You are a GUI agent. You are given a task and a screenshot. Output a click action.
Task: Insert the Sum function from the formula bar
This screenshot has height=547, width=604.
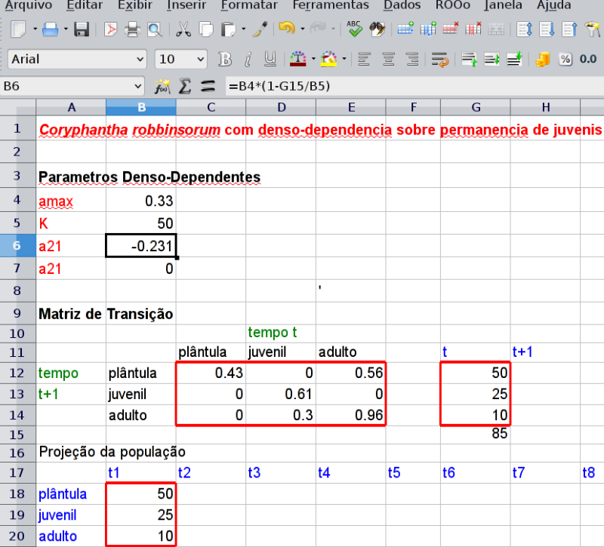(183, 86)
